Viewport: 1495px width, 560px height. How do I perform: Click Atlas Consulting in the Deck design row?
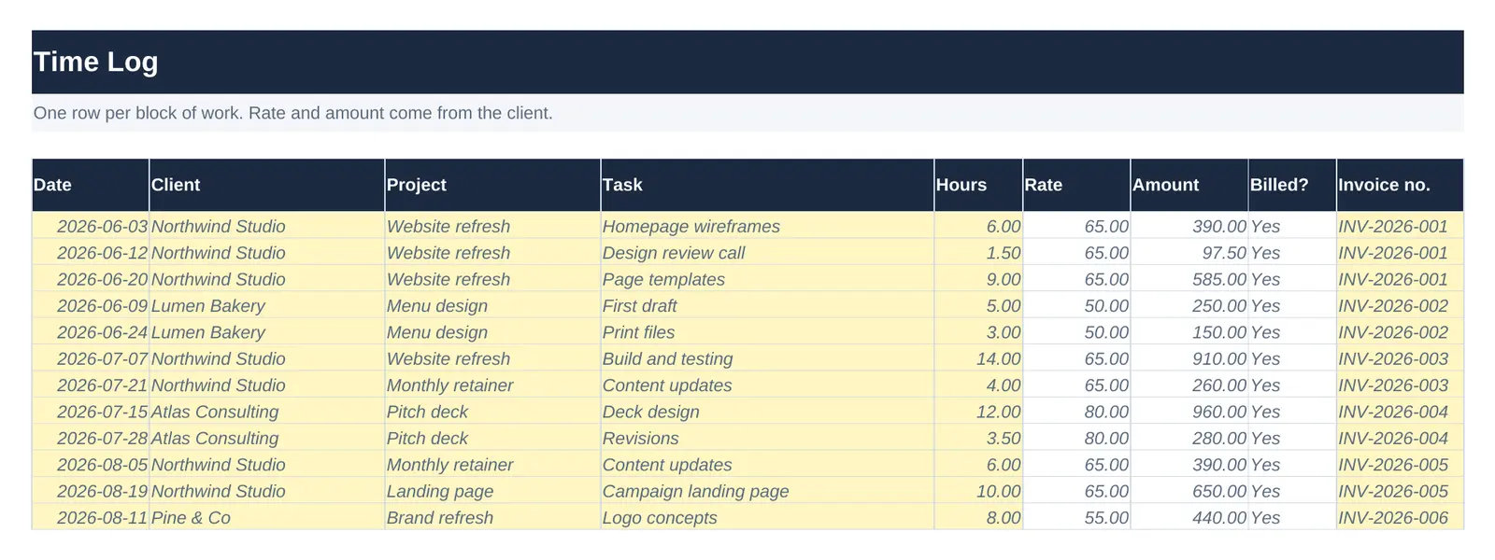[x=267, y=412]
